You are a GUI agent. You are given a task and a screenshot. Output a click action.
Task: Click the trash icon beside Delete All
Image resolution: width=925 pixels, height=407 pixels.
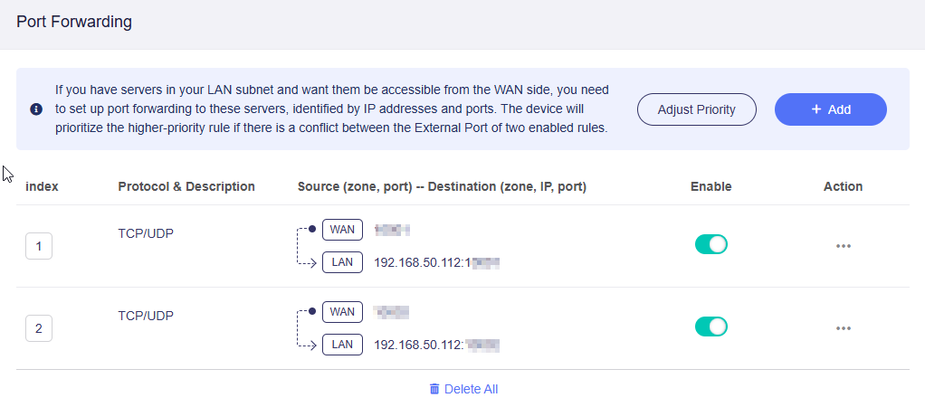(x=434, y=389)
